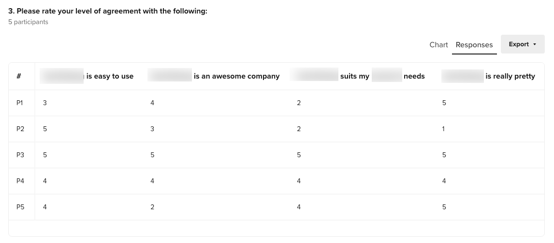The height and width of the screenshot is (243, 554).
Task: Click the Export caret arrow
Action: click(535, 44)
